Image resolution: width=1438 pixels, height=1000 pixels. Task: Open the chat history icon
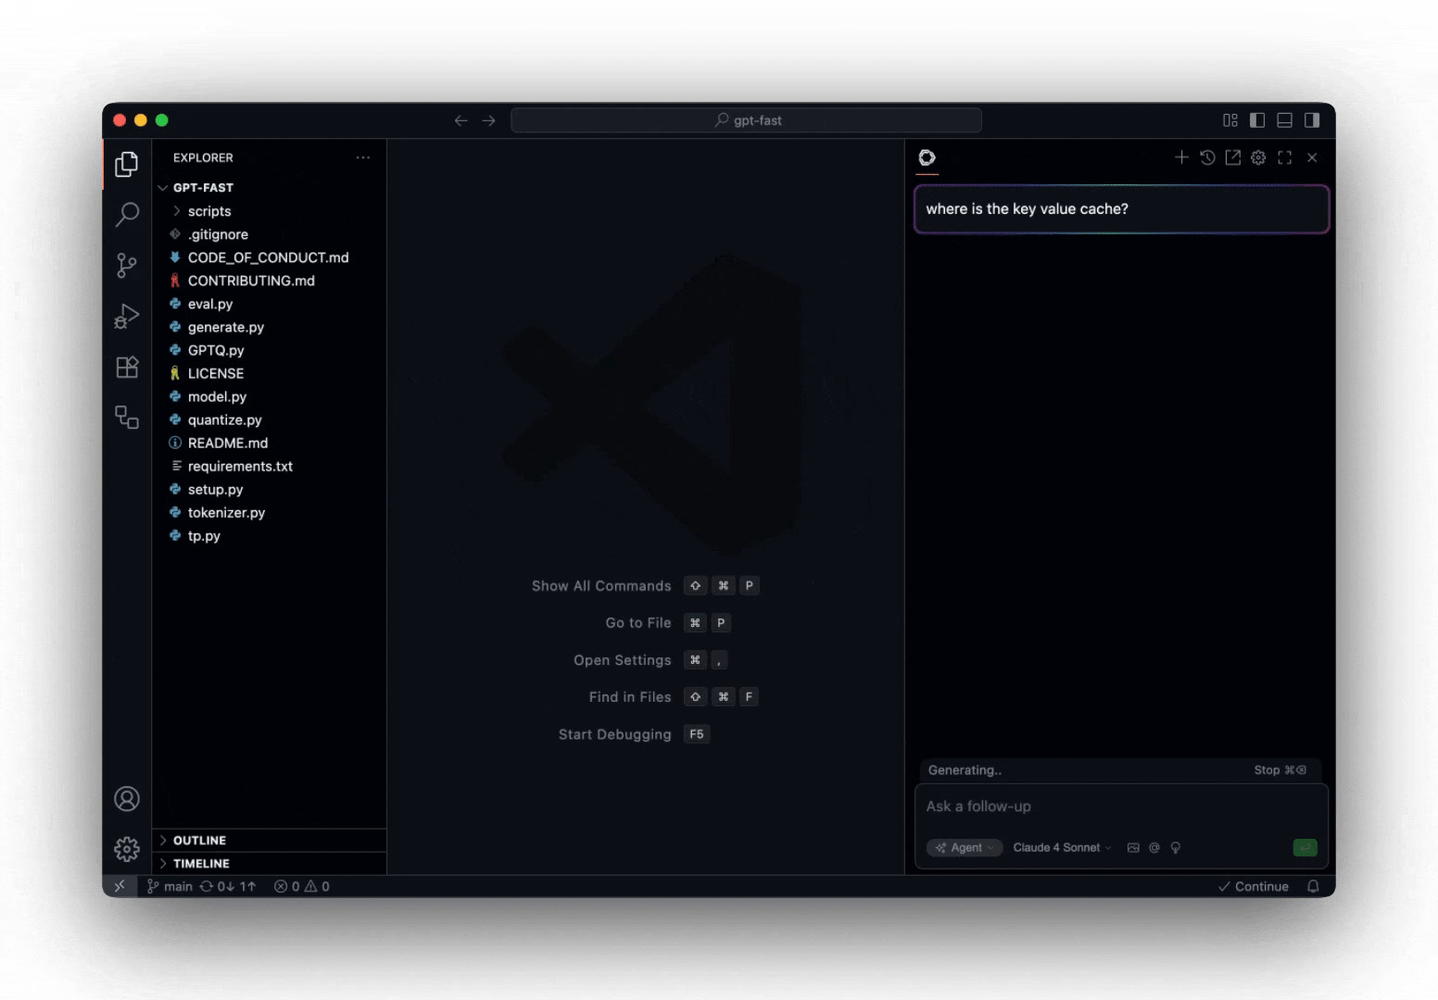[x=1207, y=157]
